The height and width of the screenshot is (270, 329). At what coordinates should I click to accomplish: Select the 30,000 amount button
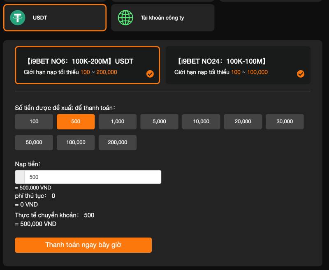285,122
